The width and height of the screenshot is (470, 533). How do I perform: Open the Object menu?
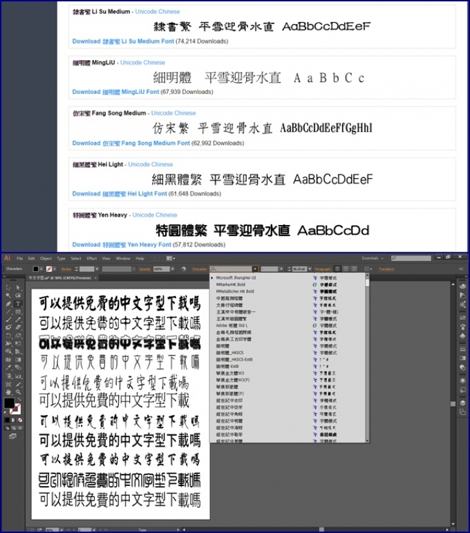pyautogui.click(x=46, y=258)
